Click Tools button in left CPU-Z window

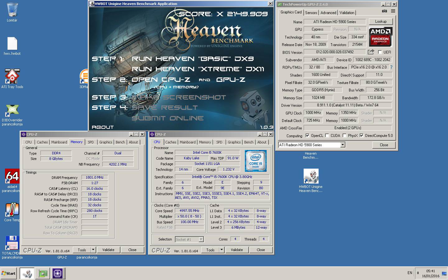[82, 250]
